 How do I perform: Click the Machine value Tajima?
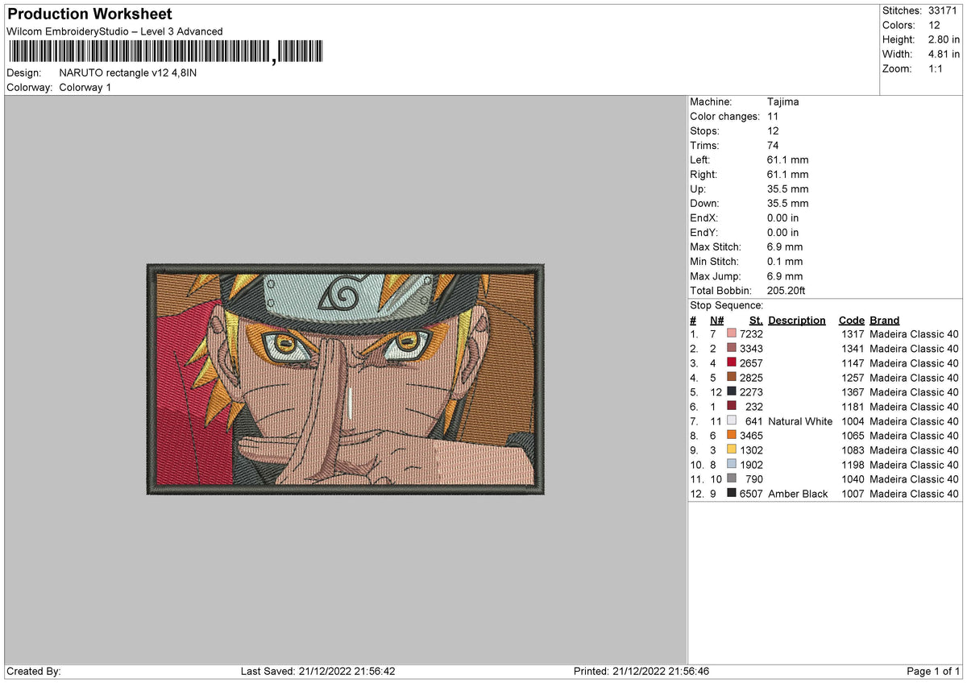coord(782,101)
